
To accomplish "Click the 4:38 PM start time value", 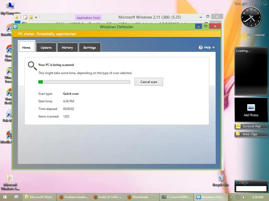I will point(69,101).
